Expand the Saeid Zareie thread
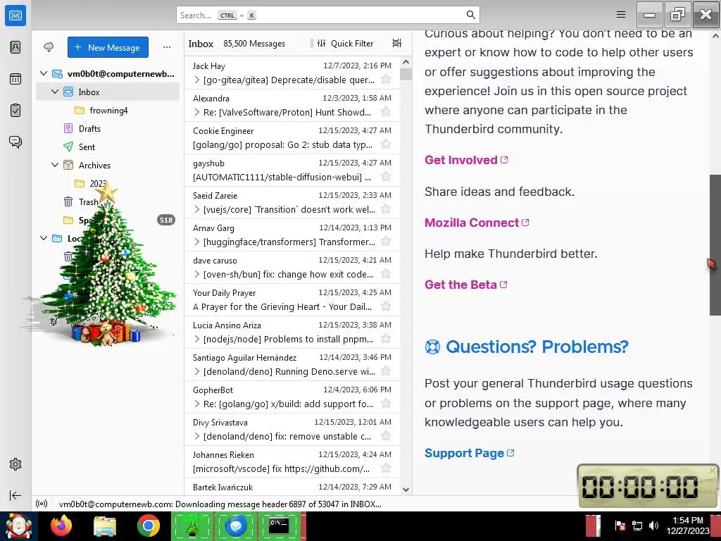Viewport: 721px width, 541px height. (197, 210)
